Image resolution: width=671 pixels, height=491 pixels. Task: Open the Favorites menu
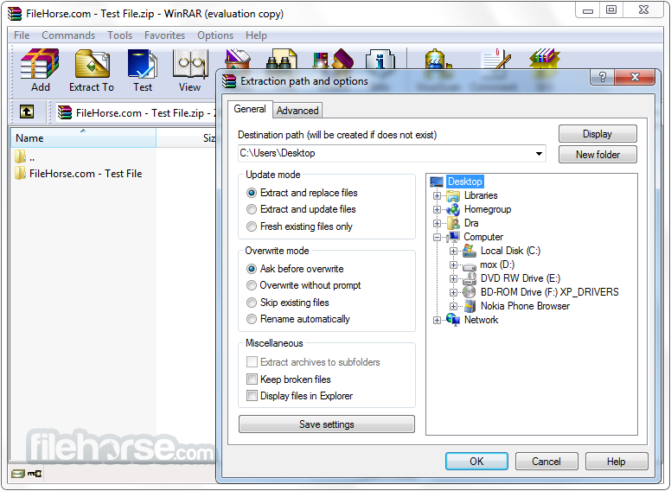pyautogui.click(x=165, y=35)
